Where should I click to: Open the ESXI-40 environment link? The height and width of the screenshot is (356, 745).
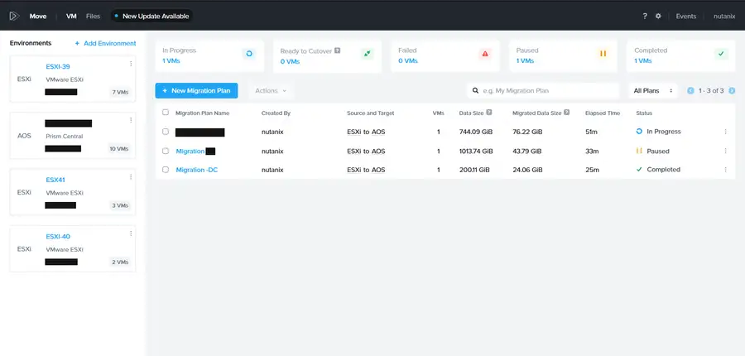tap(58, 237)
